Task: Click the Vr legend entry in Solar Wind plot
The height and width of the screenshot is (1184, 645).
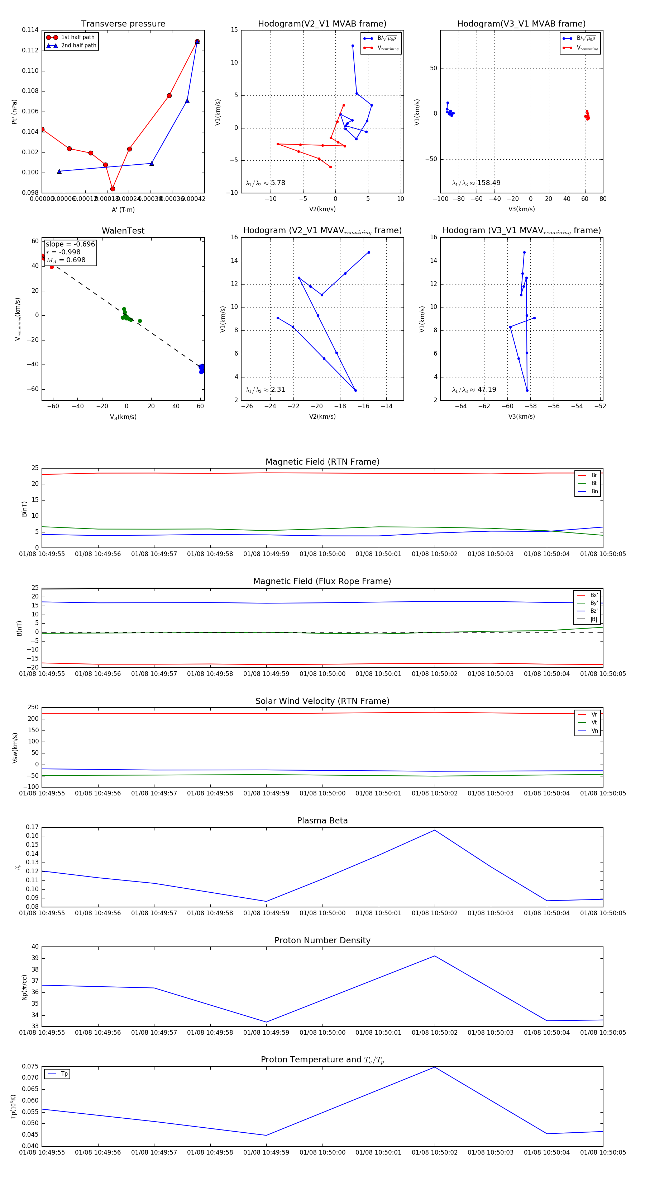Action: pyautogui.click(x=594, y=714)
